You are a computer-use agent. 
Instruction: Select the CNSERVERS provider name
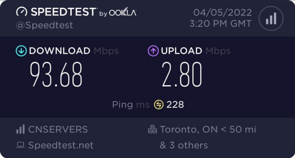pyautogui.click(x=58, y=129)
